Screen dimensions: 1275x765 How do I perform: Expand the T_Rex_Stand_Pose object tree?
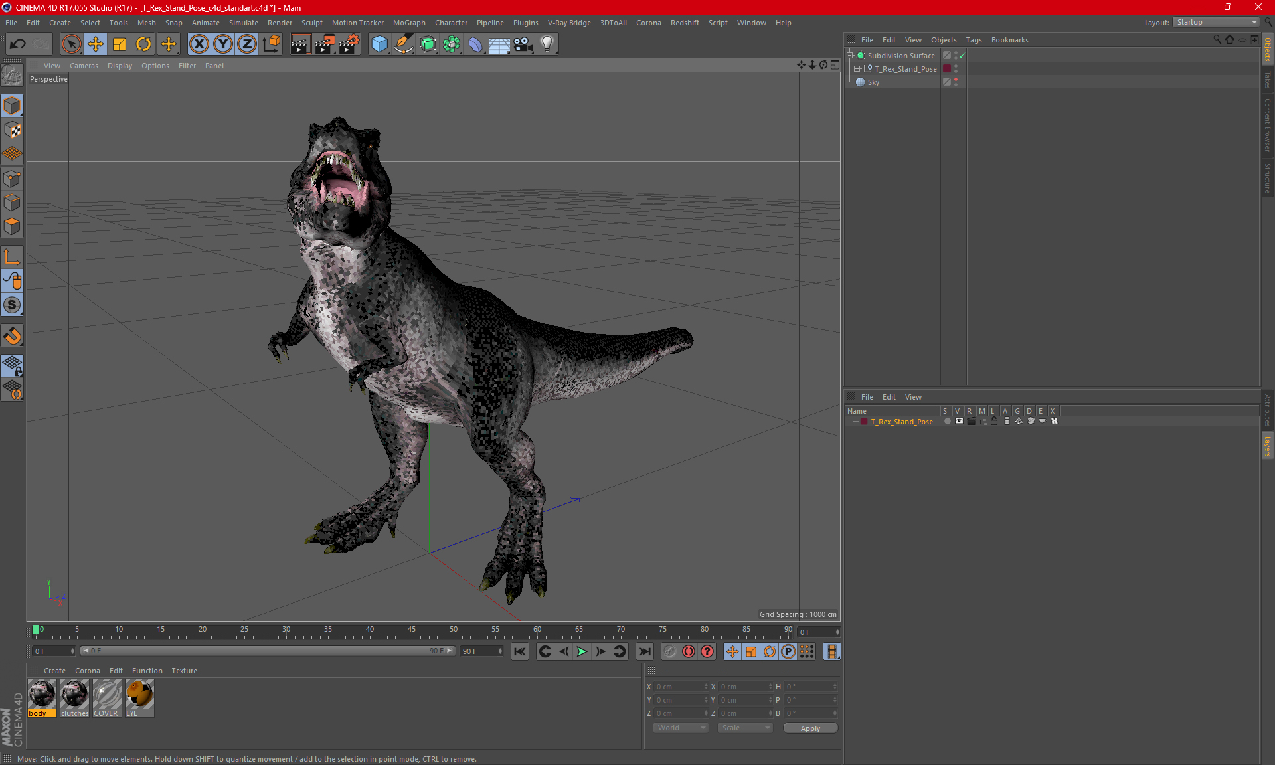point(857,68)
